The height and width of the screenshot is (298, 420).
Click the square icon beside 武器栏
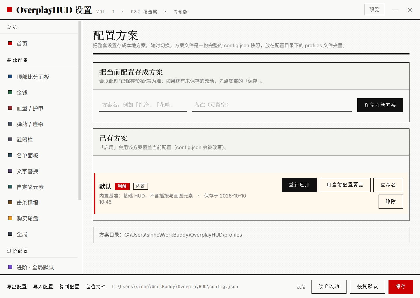pos(10,140)
